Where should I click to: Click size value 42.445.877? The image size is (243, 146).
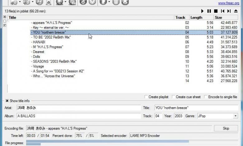tap(229, 23)
